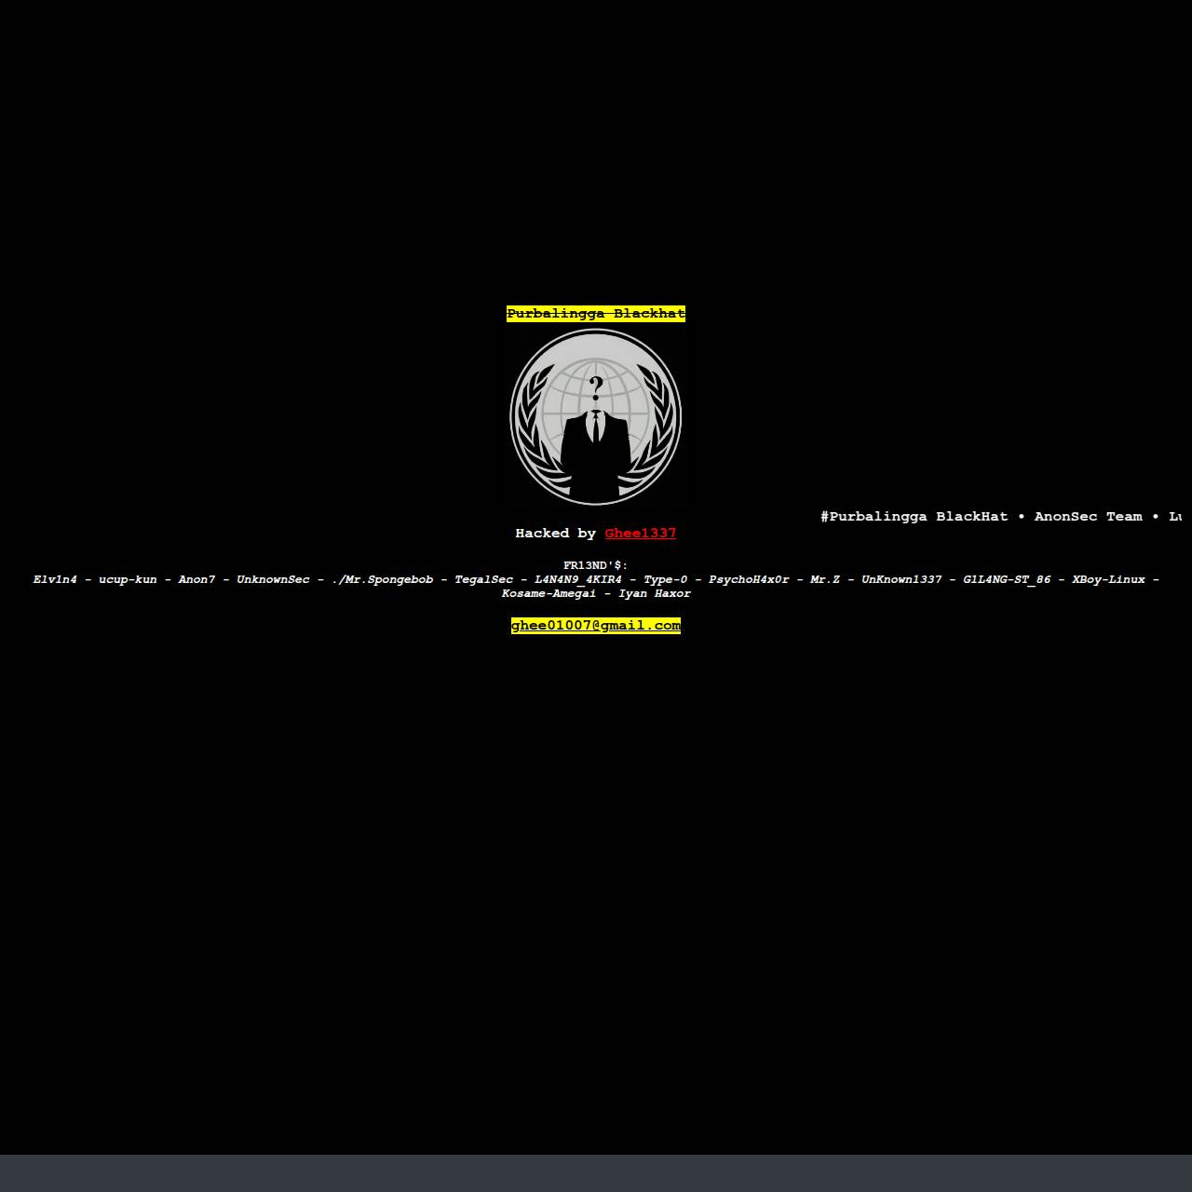This screenshot has height=1192, width=1192.
Task: Click the name UnknownSec
Action: pyautogui.click(x=273, y=579)
